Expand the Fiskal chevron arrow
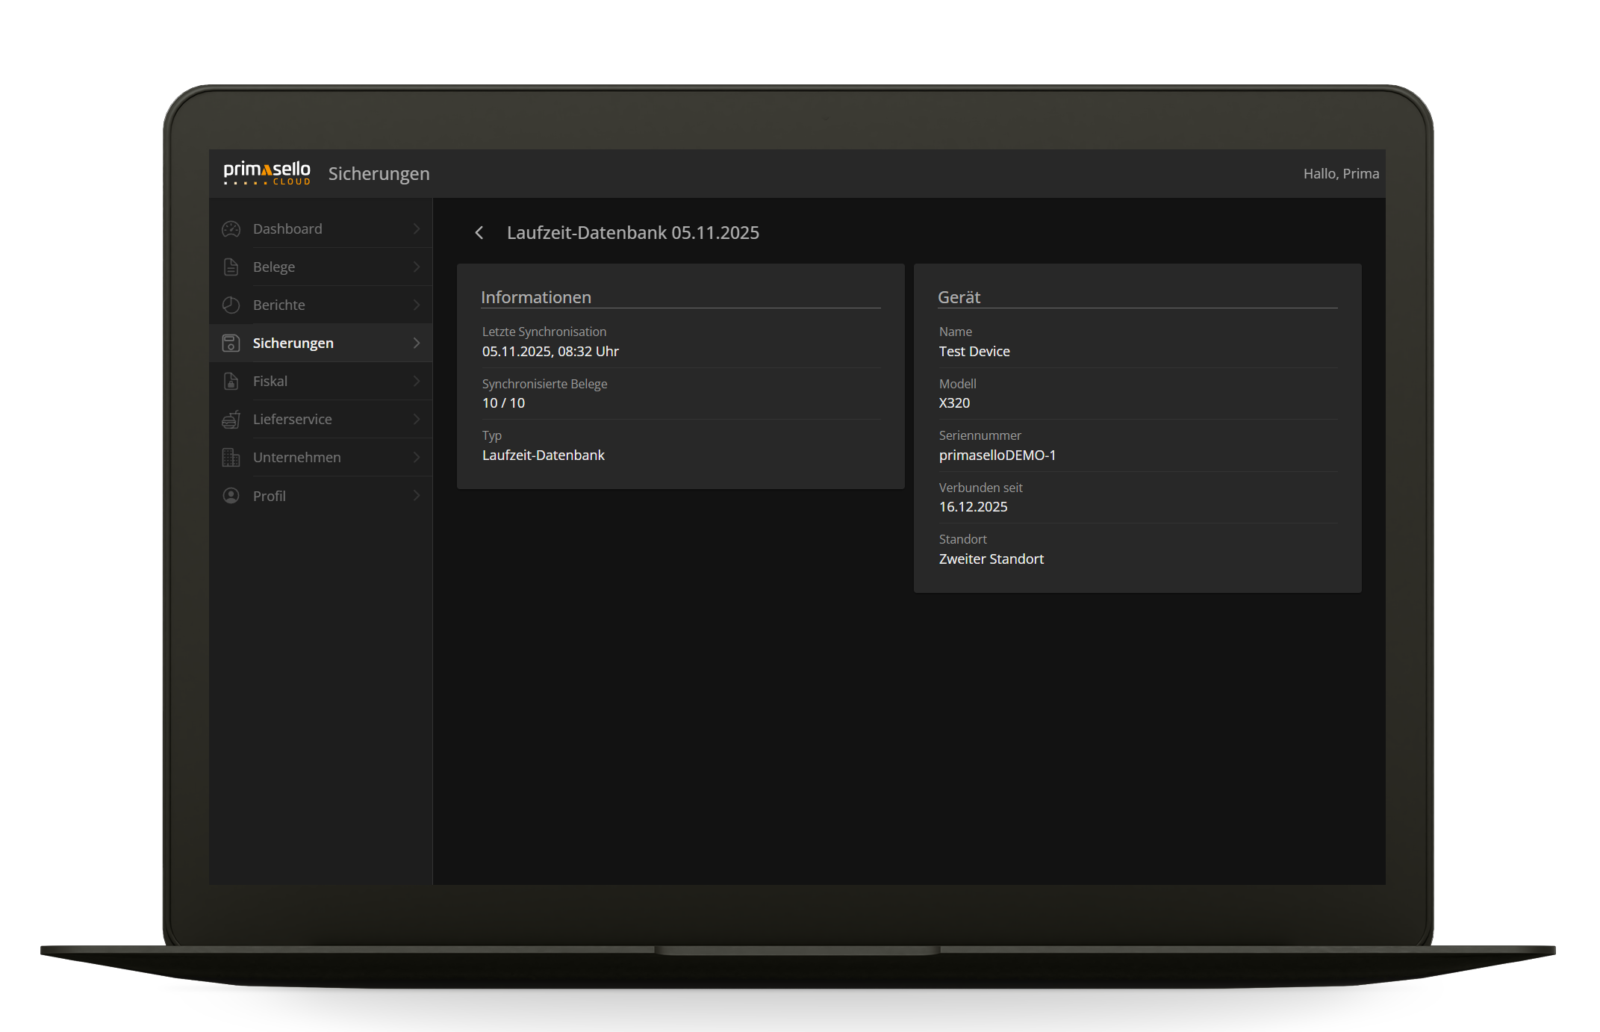1600x1032 pixels. [417, 382]
